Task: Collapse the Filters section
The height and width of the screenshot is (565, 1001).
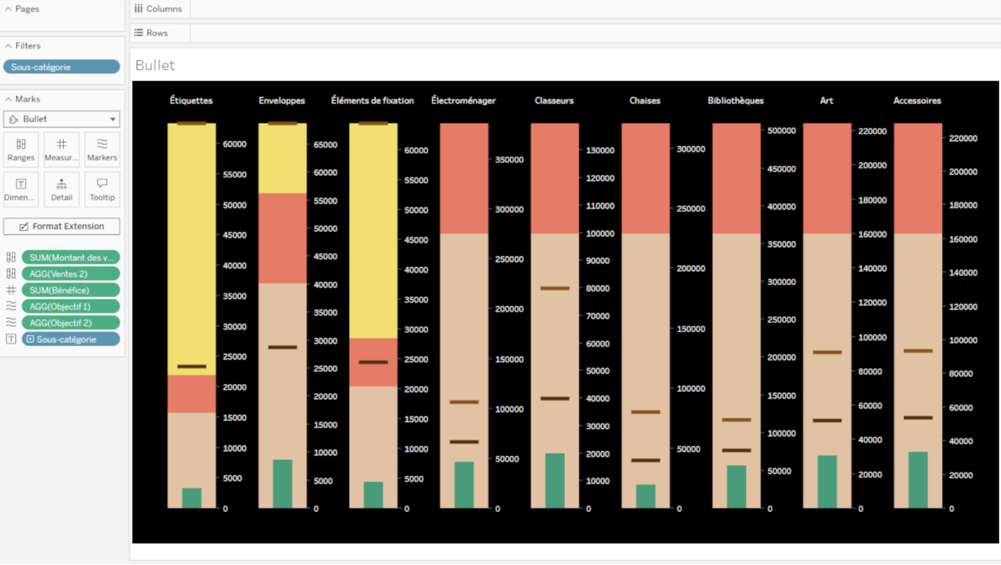Action: pyautogui.click(x=9, y=46)
